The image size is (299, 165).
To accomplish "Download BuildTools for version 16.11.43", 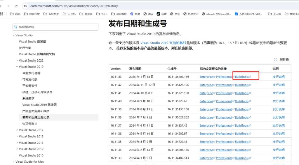I will pyautogui.click(x=242, y=77).
